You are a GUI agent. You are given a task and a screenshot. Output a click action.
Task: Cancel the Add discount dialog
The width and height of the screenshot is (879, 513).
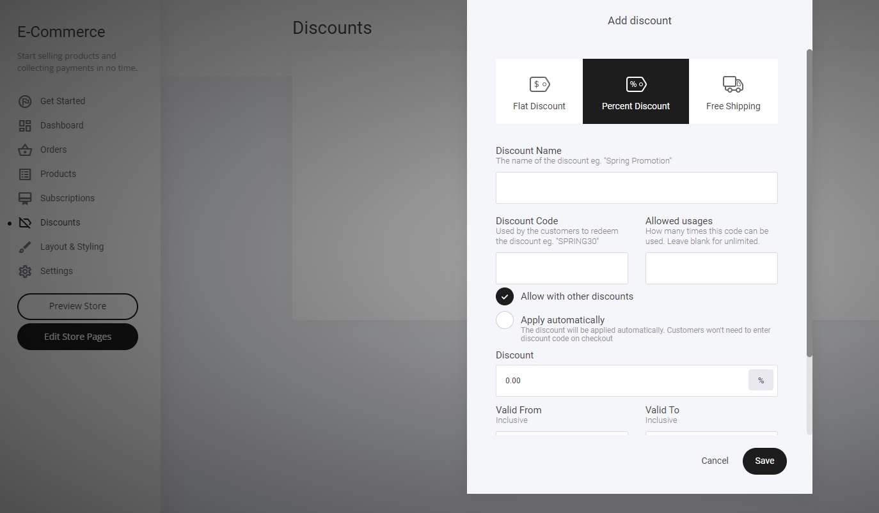coord(715,461)
